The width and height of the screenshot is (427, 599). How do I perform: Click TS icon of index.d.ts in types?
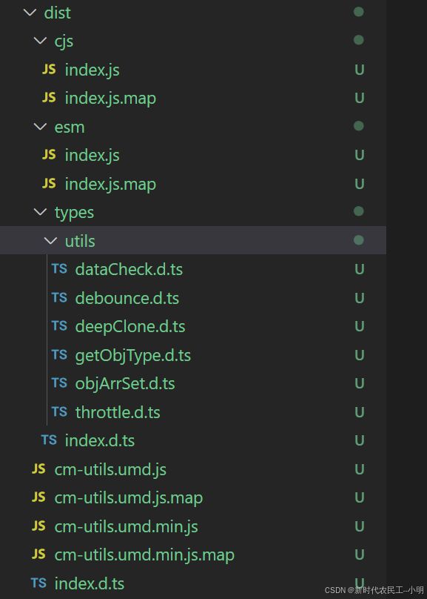tap(49, 440)
